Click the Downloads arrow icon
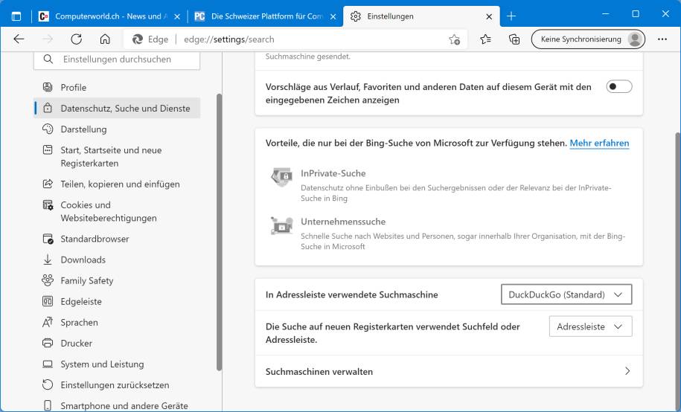The image size is (681, 412). [48, 260]
